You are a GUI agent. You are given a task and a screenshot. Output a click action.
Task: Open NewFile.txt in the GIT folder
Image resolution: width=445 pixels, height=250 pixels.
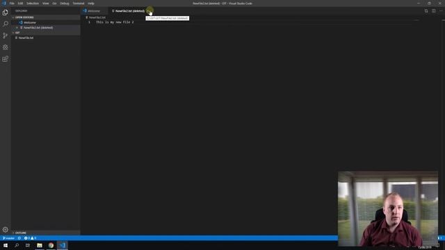[x=46, y=38]
